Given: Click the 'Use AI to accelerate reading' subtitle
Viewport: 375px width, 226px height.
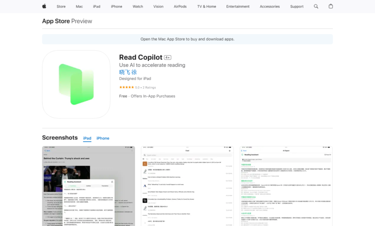Looking at the screenshot, I should pos(152,65).
